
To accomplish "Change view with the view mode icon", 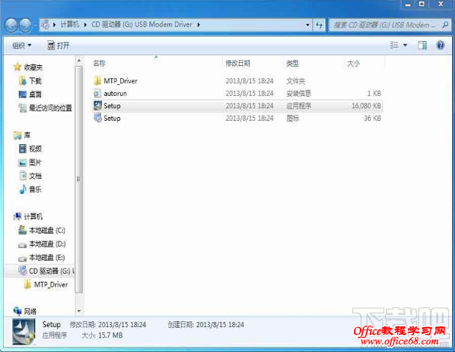I will pos(394,45).
